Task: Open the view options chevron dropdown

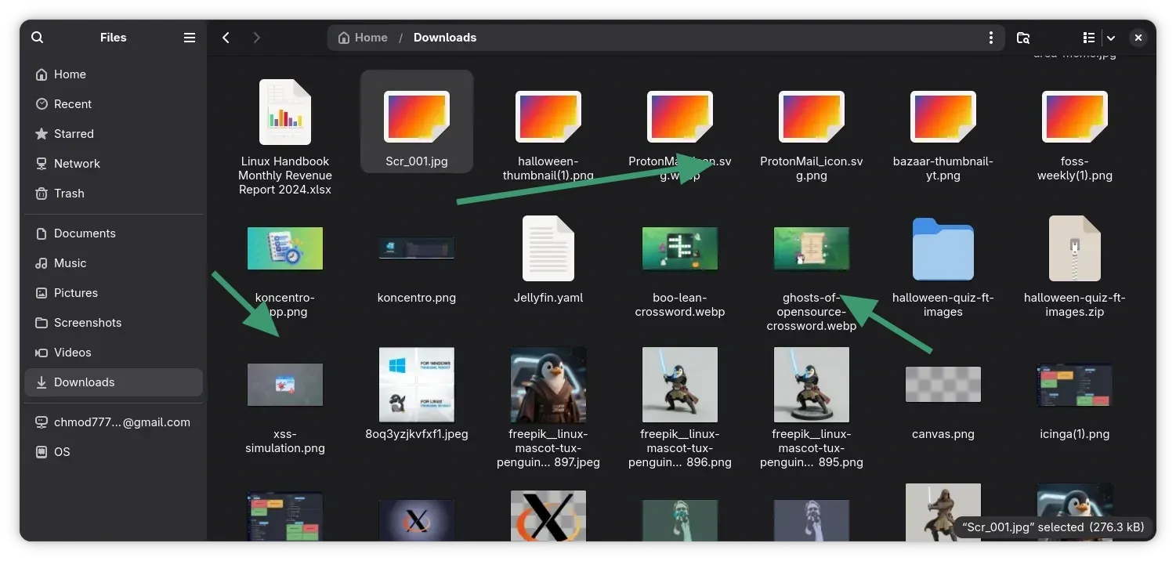Action: point(1110,37)
